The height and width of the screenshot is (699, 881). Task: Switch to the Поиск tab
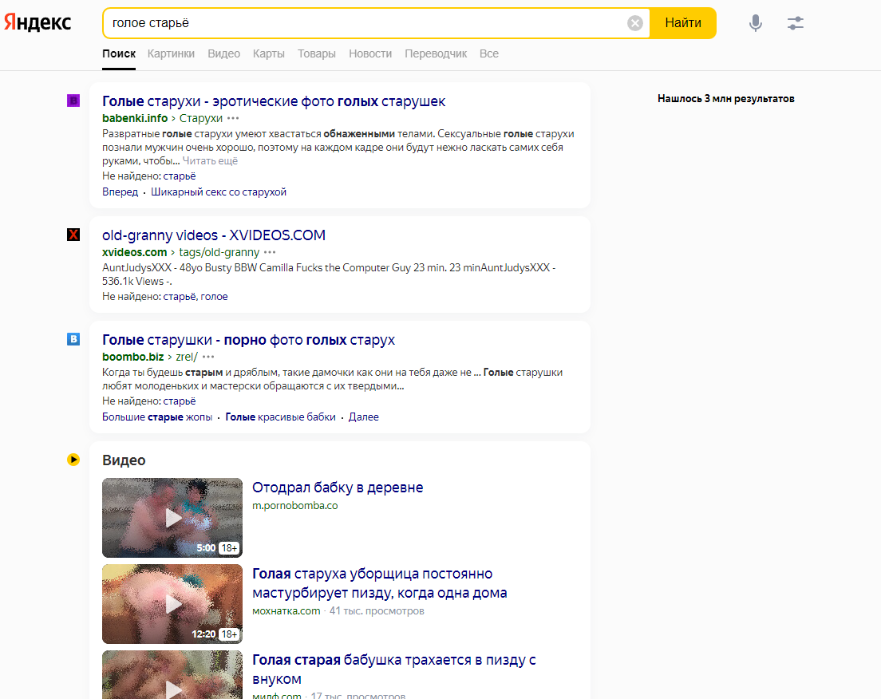119,54
